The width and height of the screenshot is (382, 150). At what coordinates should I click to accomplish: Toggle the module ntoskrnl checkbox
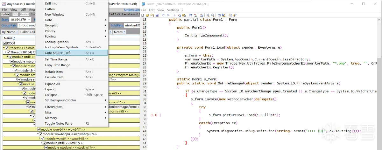pyautogui.click(x=46, y=147)
